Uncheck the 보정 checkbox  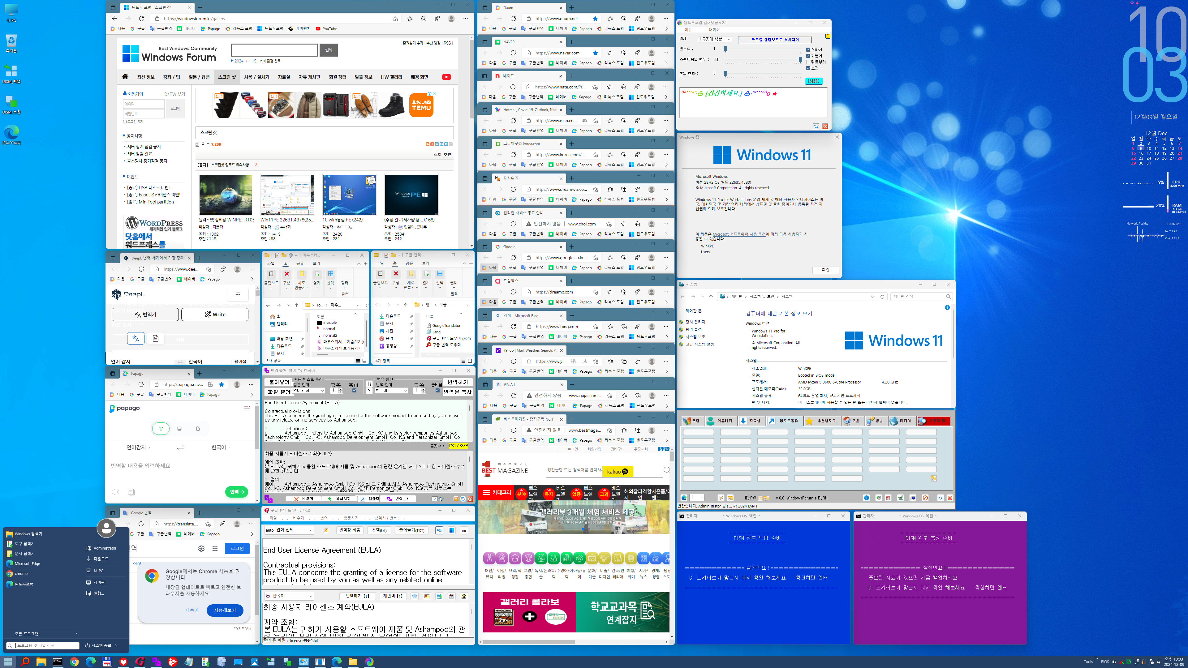pos(808,68)
